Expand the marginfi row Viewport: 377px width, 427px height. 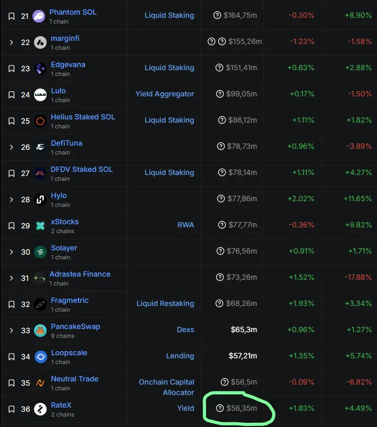11,42
